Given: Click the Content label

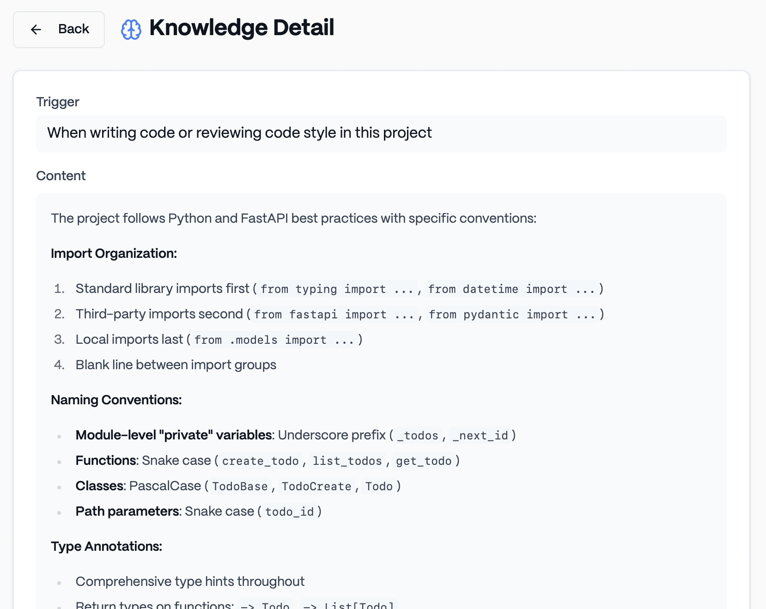Looking at the screenshot, I should (x=61, y=176).
